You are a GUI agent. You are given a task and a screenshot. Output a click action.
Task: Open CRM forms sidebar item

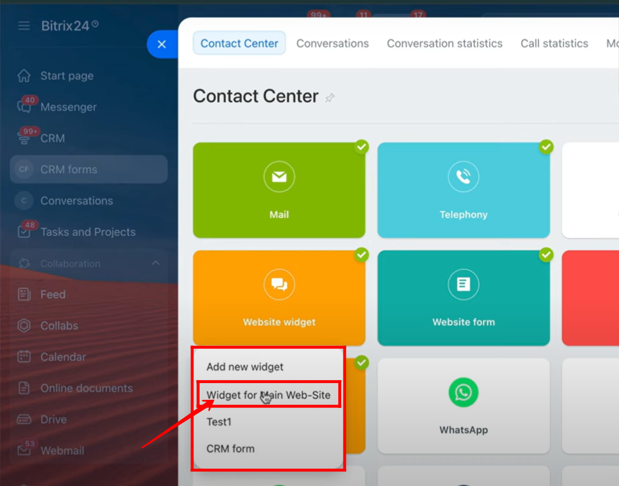coord(89,169)
